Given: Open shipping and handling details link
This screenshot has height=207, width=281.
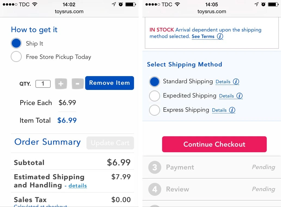Looking at the screenshot, I should tap(78, 186).
